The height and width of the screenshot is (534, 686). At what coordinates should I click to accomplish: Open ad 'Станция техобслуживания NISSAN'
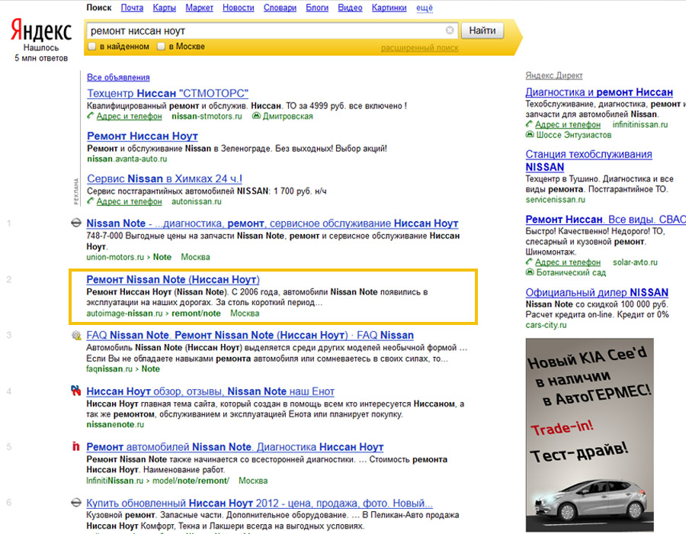point(588,160)
